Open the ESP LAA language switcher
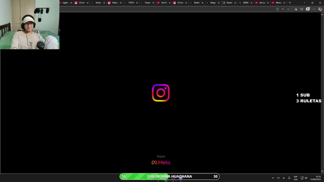 (x=296, y=178)
